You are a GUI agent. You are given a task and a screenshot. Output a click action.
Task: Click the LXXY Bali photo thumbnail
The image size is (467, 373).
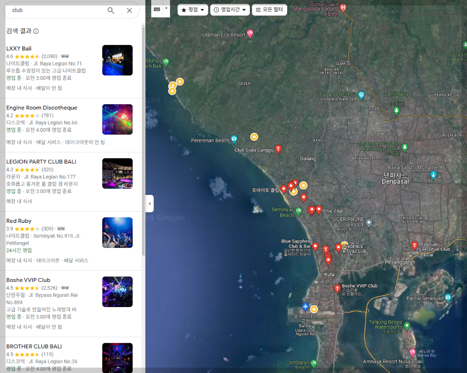(117, 60)
